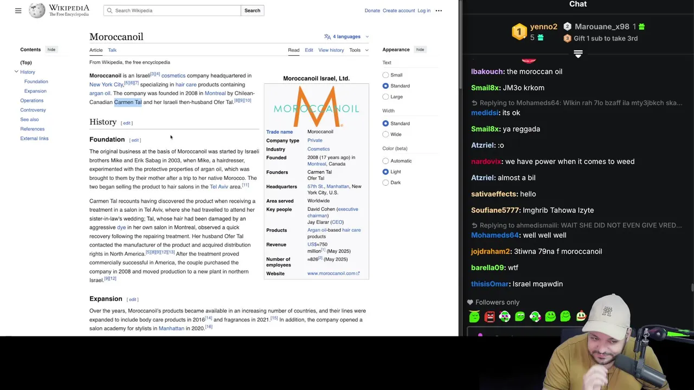
Task: Select Dark color radio button
Action: coord(385,183)
